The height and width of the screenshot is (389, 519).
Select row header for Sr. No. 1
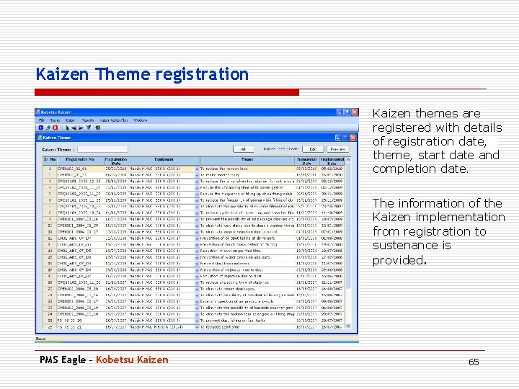coord(50,169)
